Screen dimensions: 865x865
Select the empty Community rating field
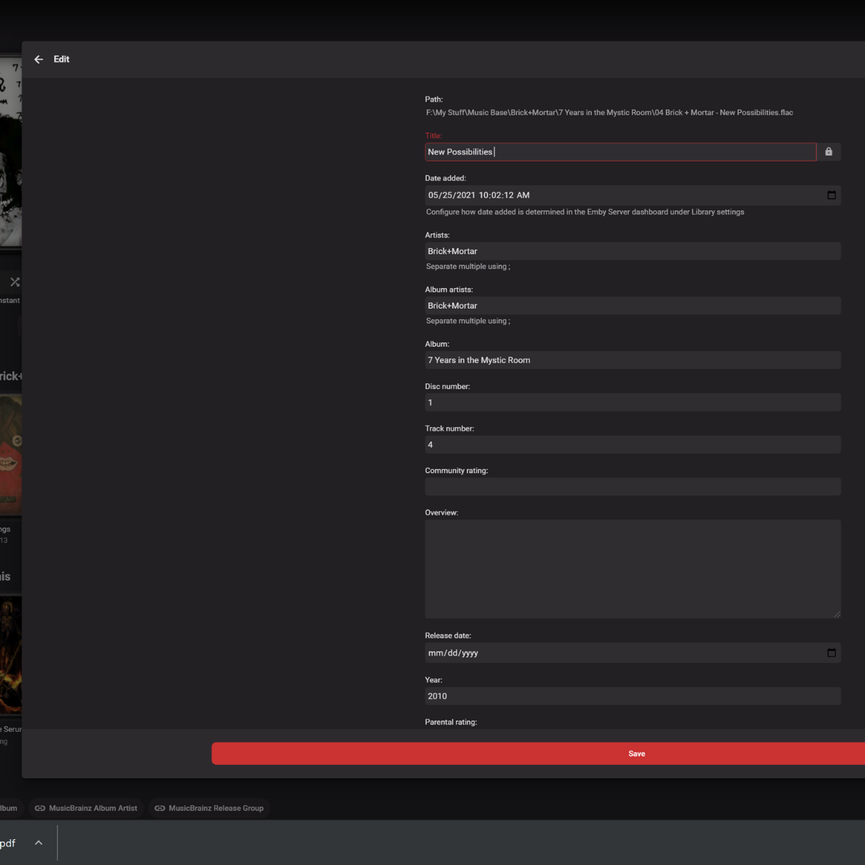click(632, 487)
